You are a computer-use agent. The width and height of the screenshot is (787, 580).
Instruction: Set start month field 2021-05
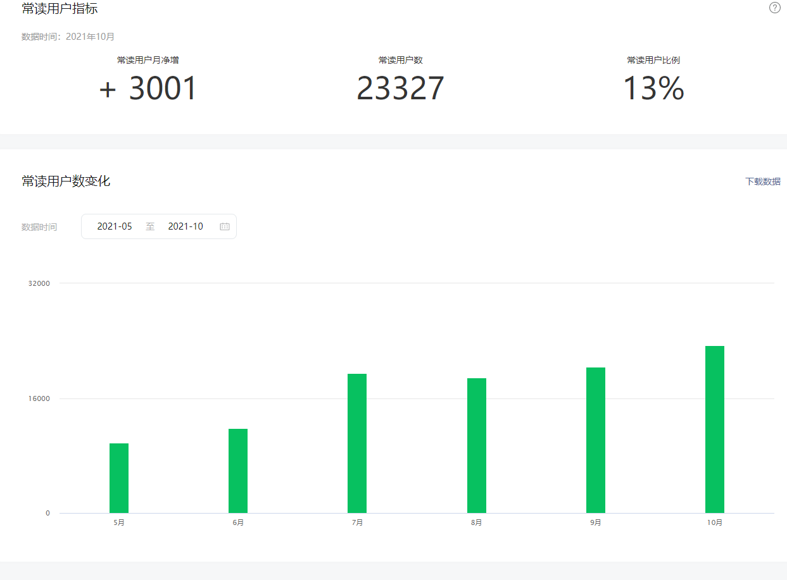coord(115,226)
